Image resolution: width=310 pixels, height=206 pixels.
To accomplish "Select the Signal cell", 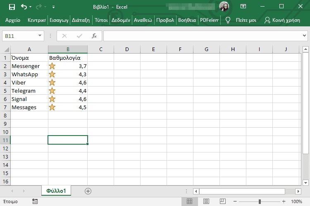I will [29, 99].
